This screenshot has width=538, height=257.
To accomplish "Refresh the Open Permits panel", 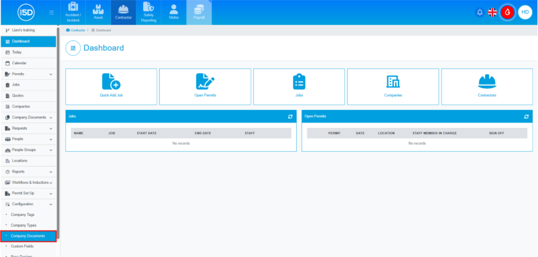I will coord(526,117).
